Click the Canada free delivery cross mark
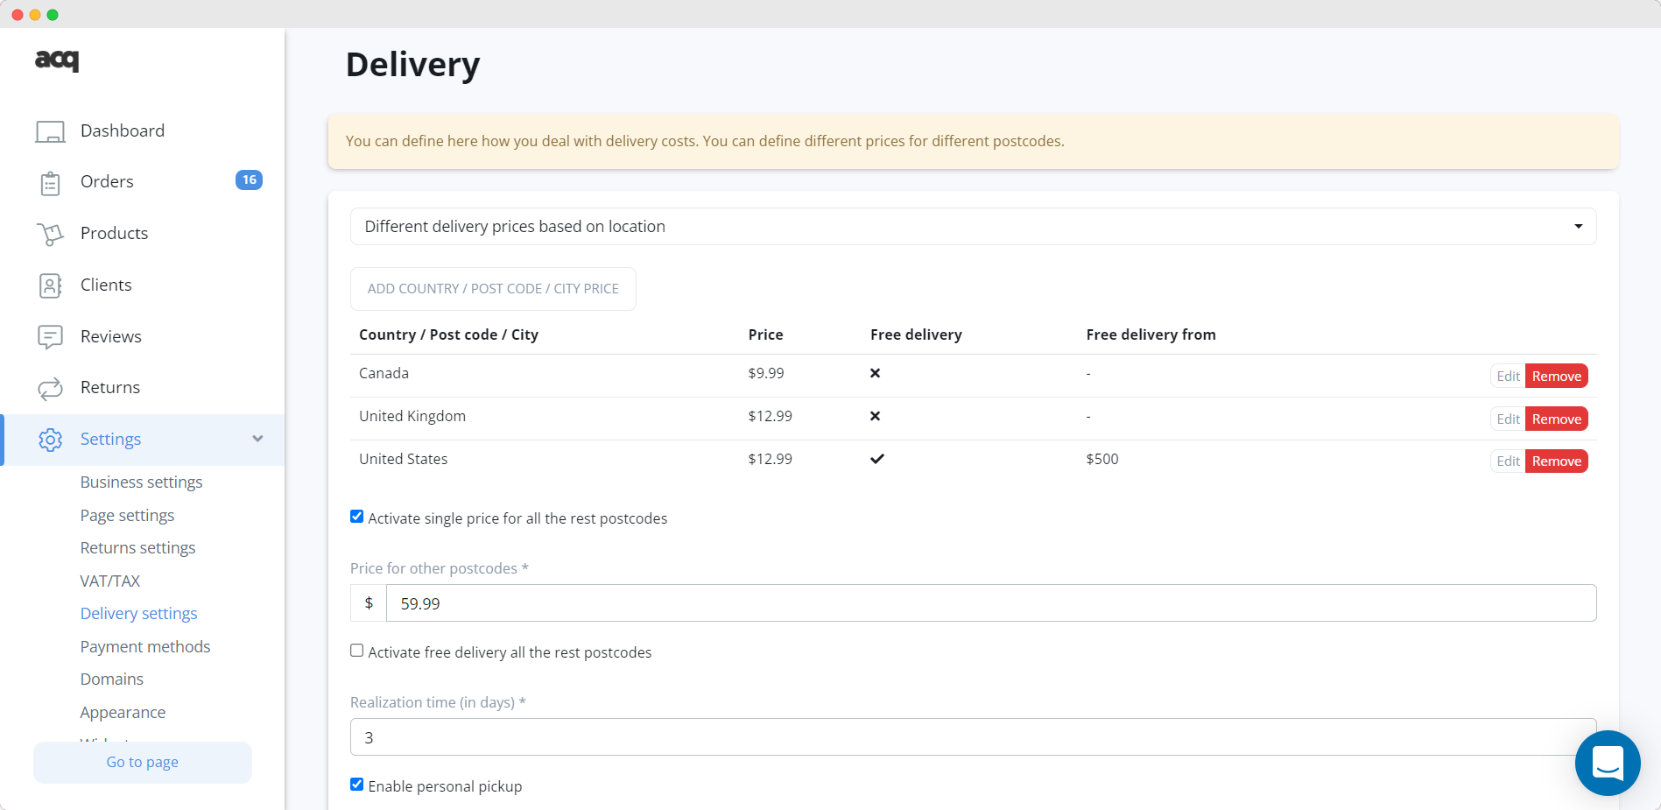The width and height of the screenshot is (1661, 810). (x=875, y=373)
